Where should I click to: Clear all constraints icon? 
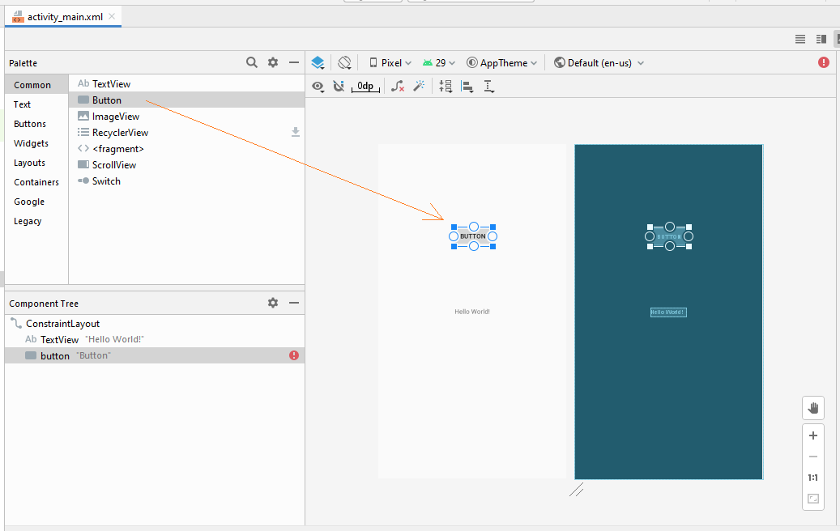[398, 86]
